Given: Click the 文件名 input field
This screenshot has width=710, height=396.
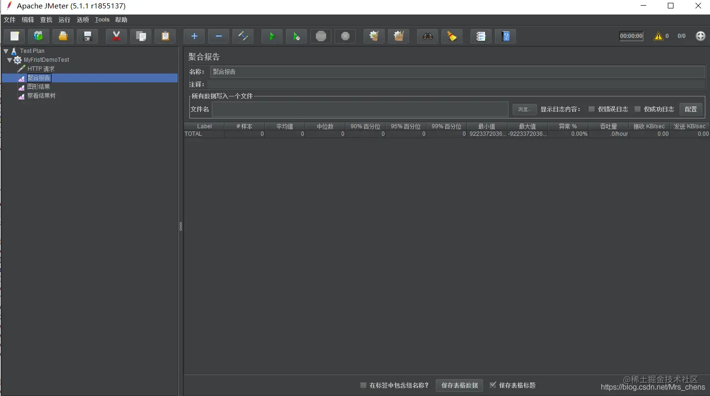Looking at the screenshot, I should tap(360, 109).
